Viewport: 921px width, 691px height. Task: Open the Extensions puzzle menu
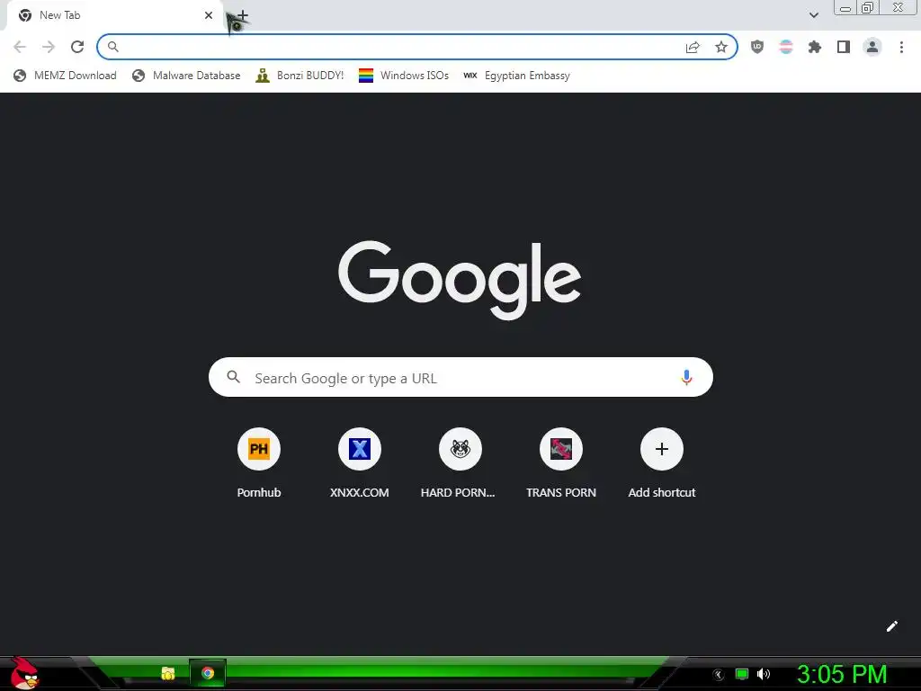click(x=815, y=47)
